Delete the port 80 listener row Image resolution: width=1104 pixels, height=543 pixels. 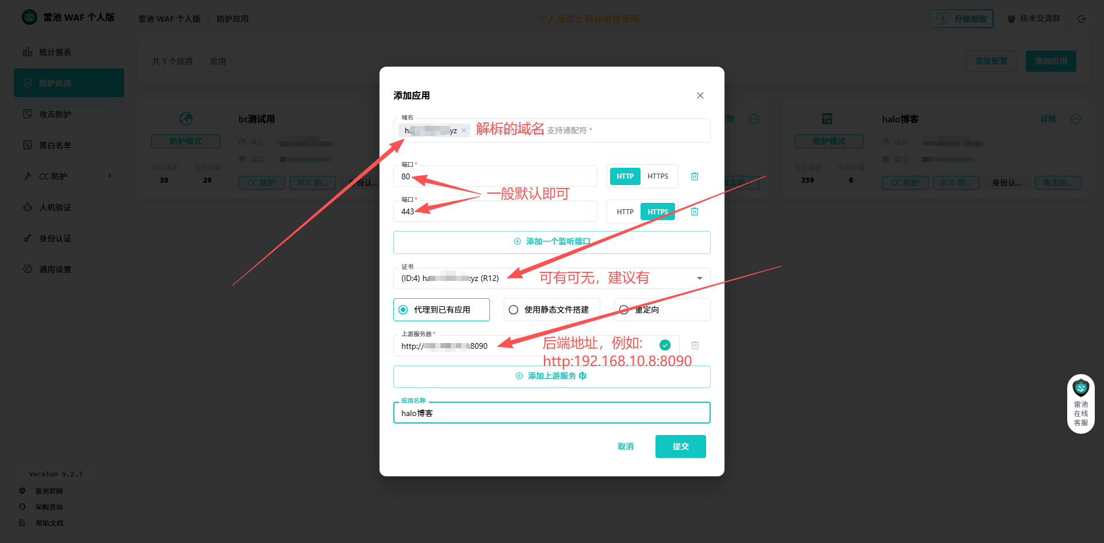click(x=694, y=176)
